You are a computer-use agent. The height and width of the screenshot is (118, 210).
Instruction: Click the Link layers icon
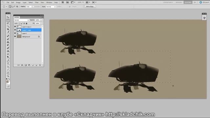tap(18, 65)
